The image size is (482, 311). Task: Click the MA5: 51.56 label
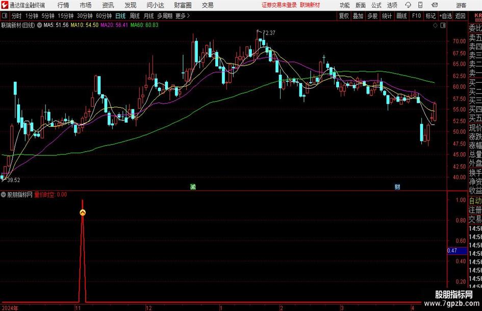[x=56, y=25]
